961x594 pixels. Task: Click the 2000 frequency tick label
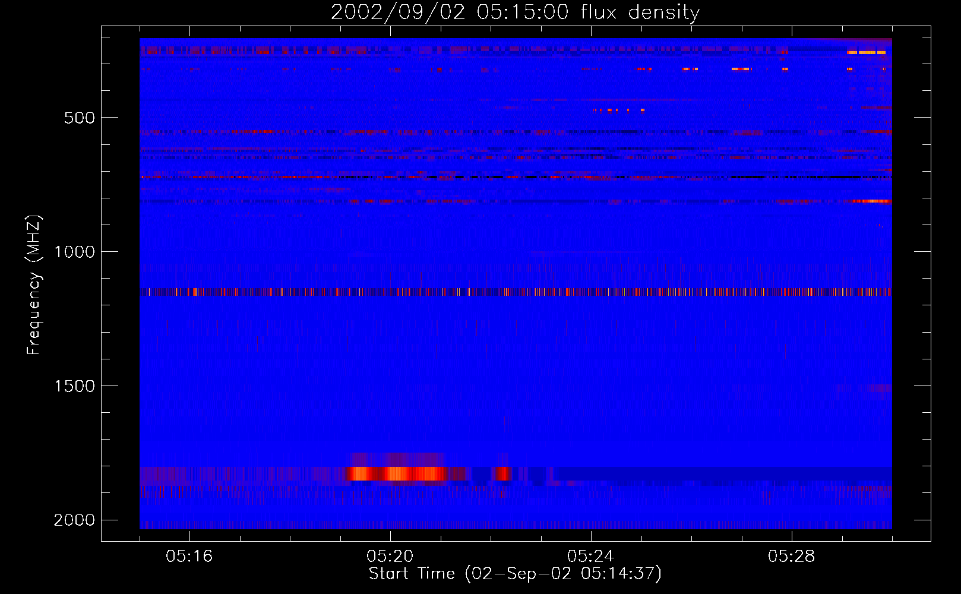pyautogui.click(x=74, y=520)
